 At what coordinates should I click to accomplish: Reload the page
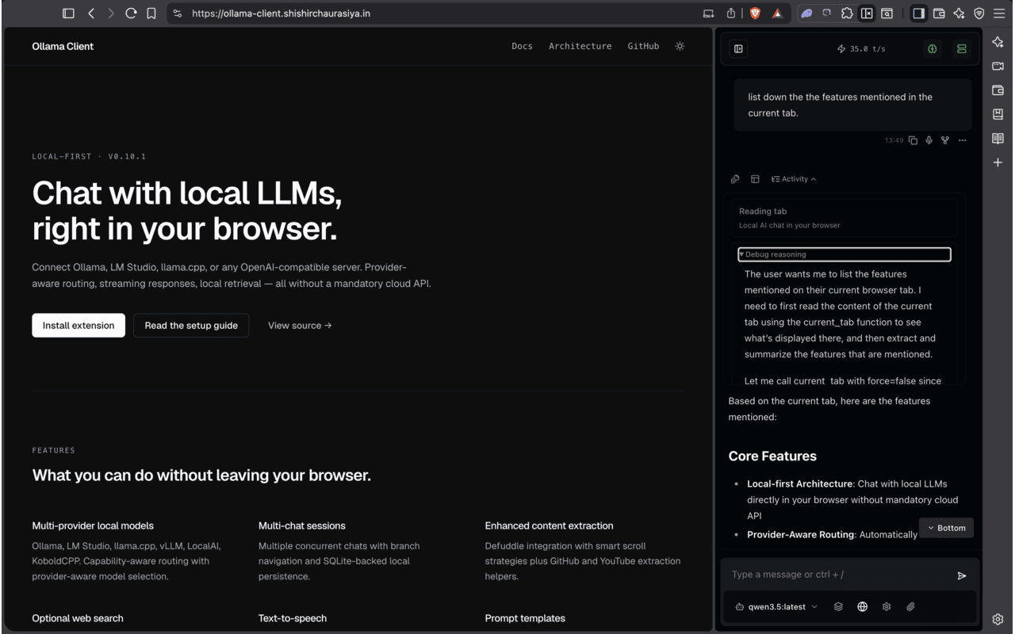pyautogui.click(x=131, y=13)
